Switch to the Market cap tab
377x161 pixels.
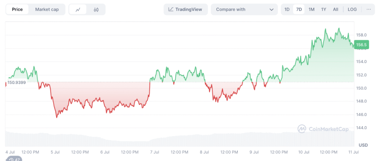(47, 10)
